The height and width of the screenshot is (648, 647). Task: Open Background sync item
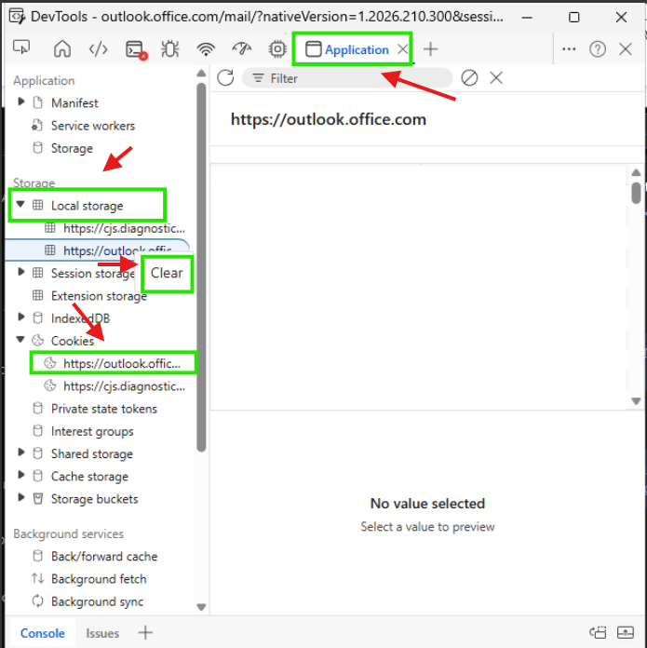[x=97, y=601]
